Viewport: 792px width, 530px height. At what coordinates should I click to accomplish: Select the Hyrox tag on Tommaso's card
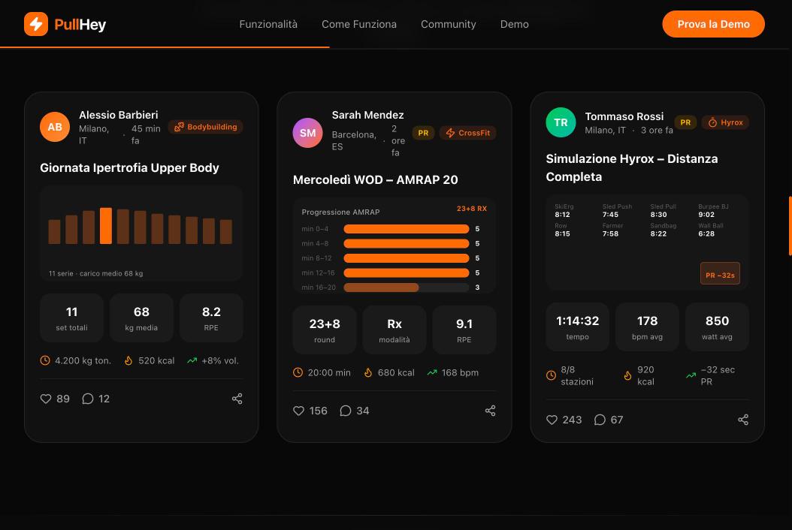[x=725, y=122]
